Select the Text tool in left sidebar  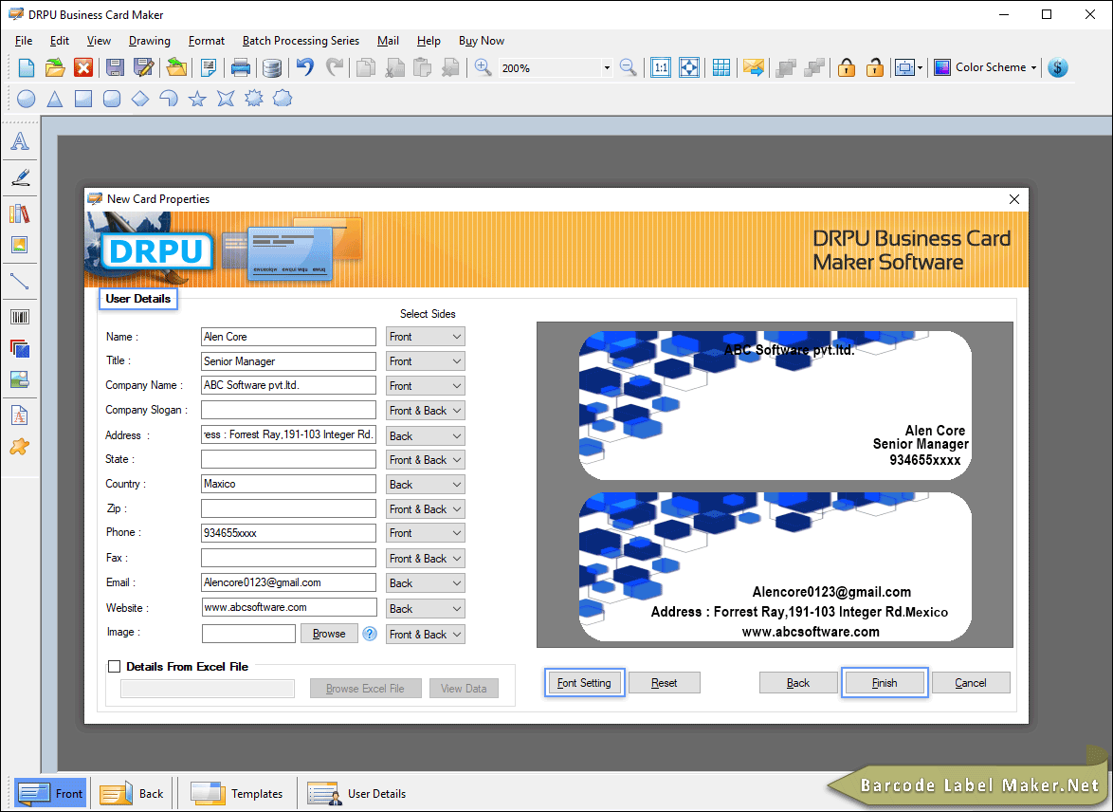[x=20, y=141]
